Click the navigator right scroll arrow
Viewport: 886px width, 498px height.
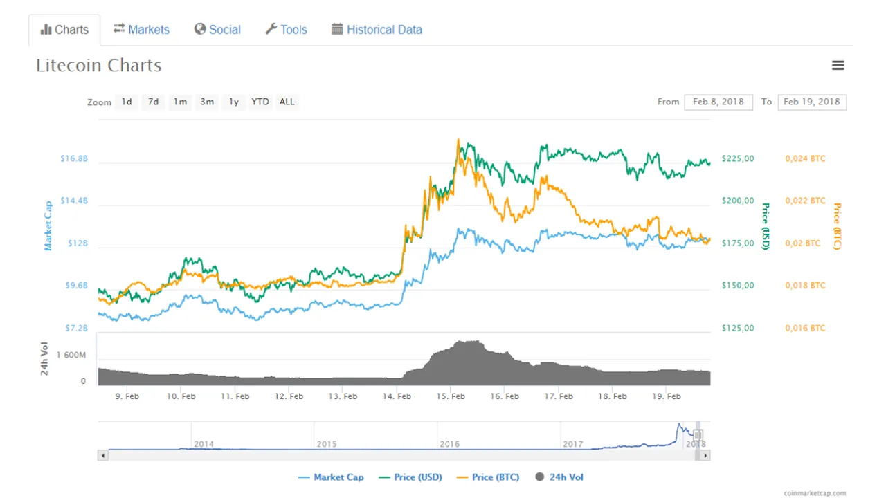706,455
